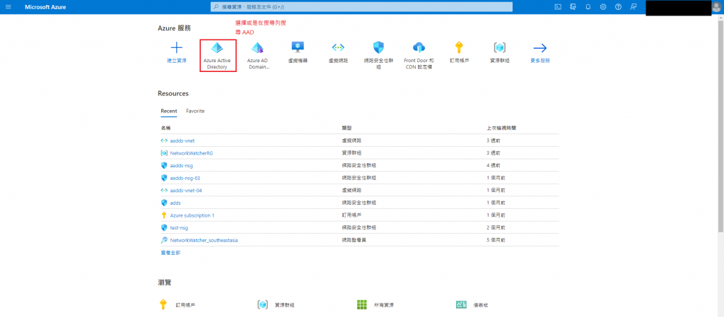Open the feedback icon
Image resolution: width=724 pixels, height=317 pixels.
tap(633, 7)
